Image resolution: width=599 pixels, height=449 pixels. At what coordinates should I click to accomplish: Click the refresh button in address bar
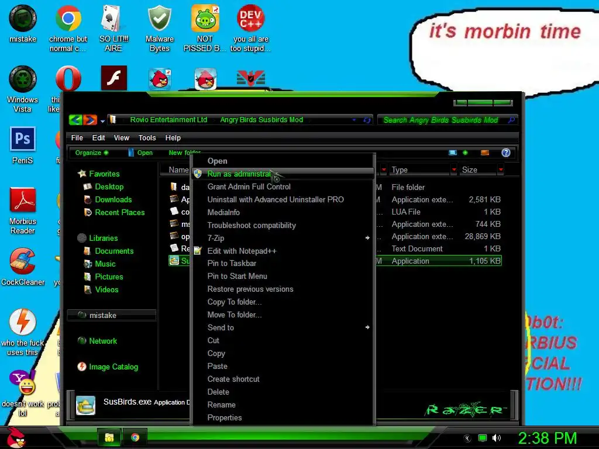[367, 120]
